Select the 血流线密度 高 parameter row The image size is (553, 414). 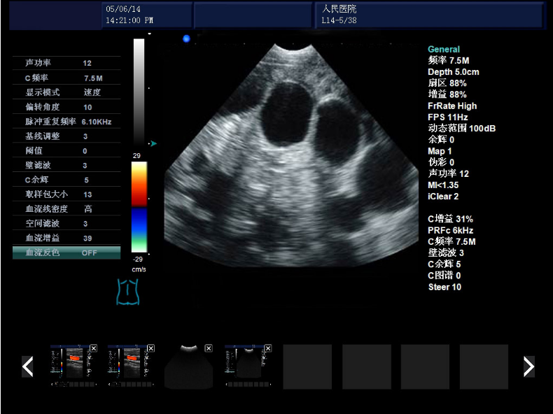click(66, 209)
